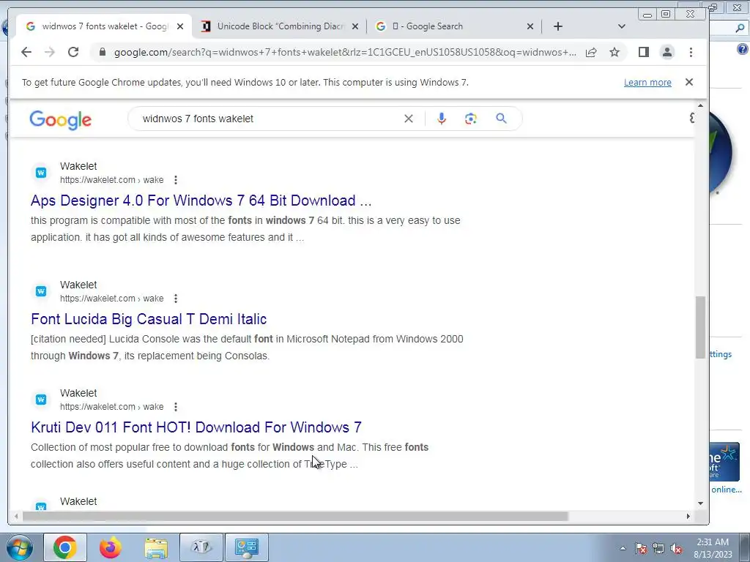Open Chrome profile avatar
This screenshot has width=750, height=562.
pyautogui.click(x=667, y=52)
